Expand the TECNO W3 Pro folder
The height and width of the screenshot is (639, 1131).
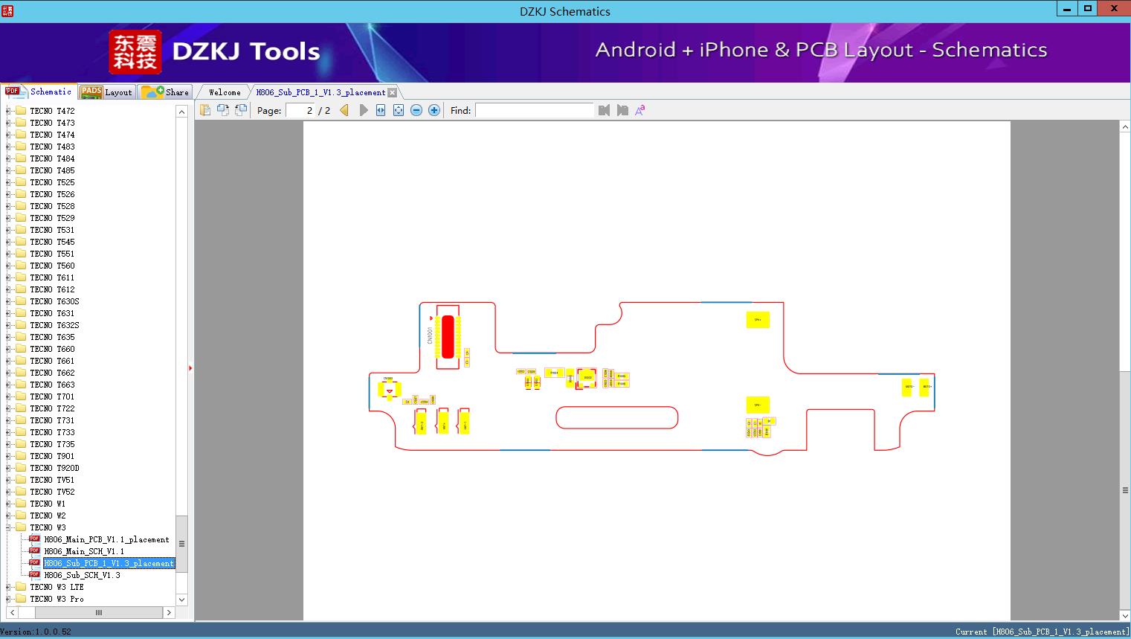coord(8,599)
